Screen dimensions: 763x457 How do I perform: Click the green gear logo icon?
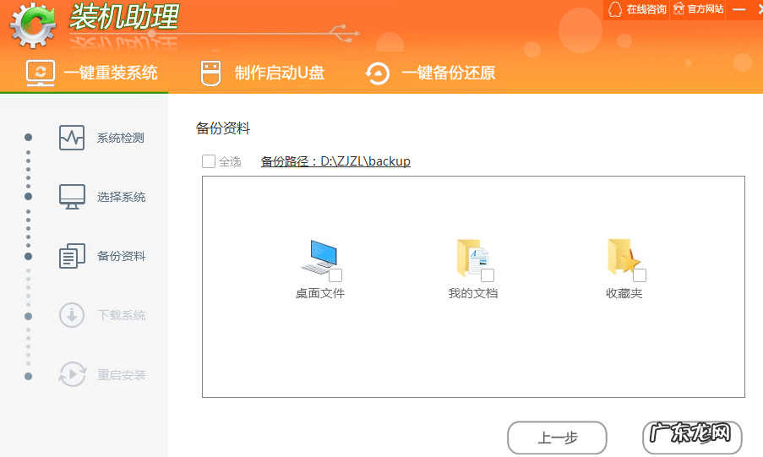pyautogui.click(x=33, y=25)
